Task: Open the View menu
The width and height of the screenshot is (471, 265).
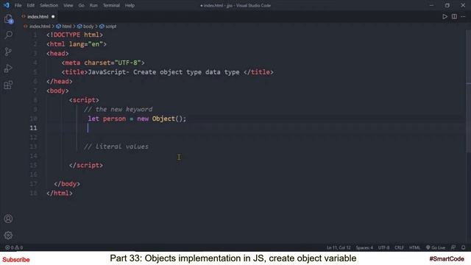Action: pos(68,5)
